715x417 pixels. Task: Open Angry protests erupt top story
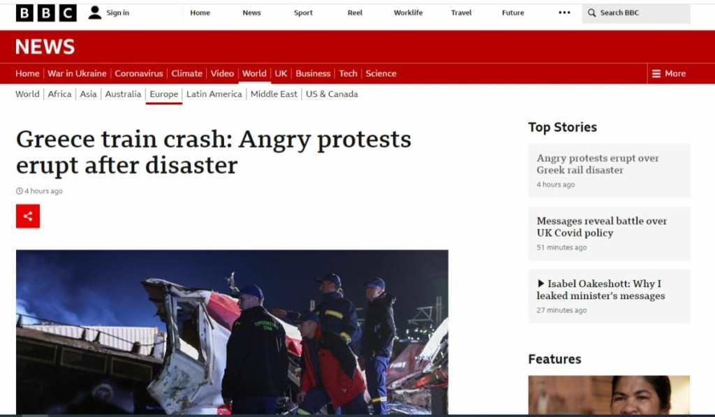coord(598,163)
